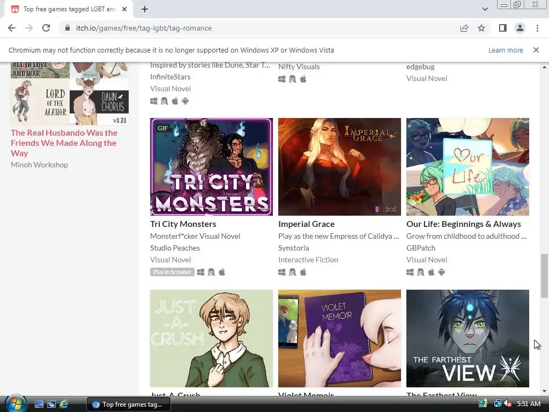Click Linux icon under Our Life

click(x=420, y=272)
